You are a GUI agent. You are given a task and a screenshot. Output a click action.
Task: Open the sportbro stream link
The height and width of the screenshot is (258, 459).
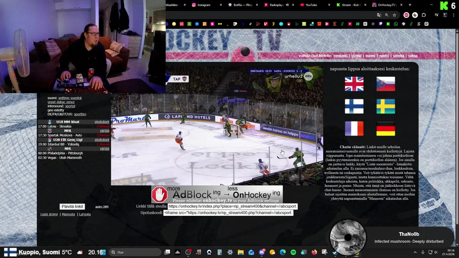point(80,114)
